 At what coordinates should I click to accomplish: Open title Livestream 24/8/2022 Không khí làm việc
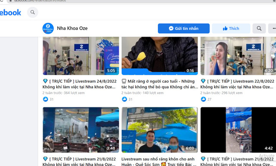click(x=79, y=84)
